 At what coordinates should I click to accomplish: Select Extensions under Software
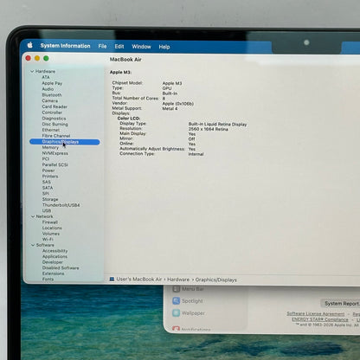tap(53, 273)
